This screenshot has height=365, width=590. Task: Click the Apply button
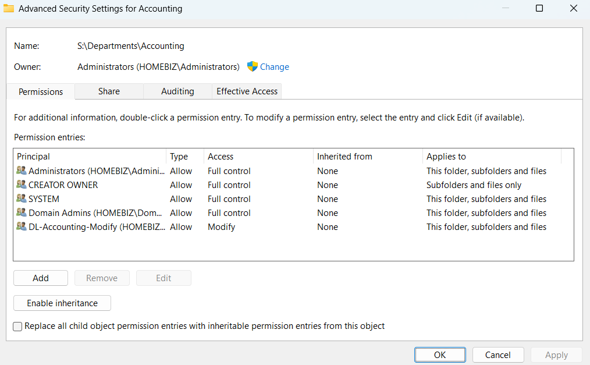[x=556, y=355]
